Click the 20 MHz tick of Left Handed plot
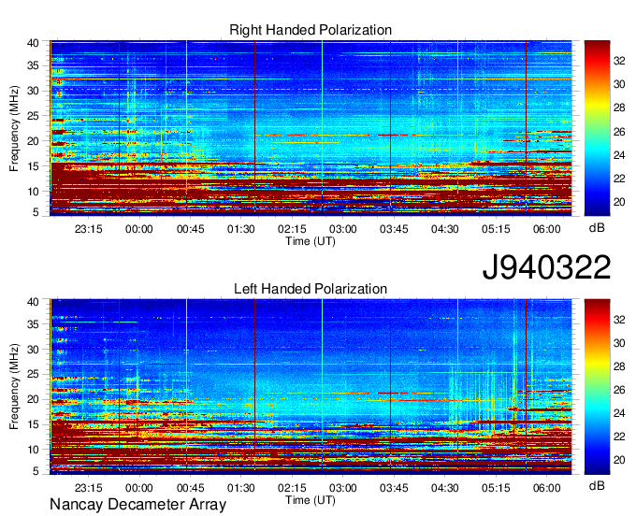Image resolution: width=636 pixels, height=516 pixels. (x=33, y=400)
